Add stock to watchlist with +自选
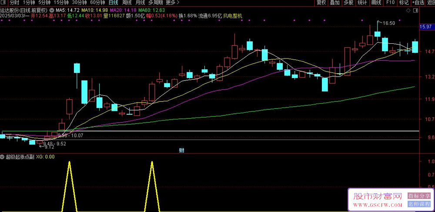Screen dimensions: 435x212 (x=417, y=3)
